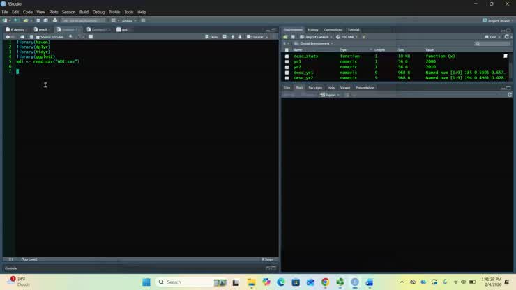Open the Files tab
This screenshot has width=516, height=290.
(x=287, y=88)
